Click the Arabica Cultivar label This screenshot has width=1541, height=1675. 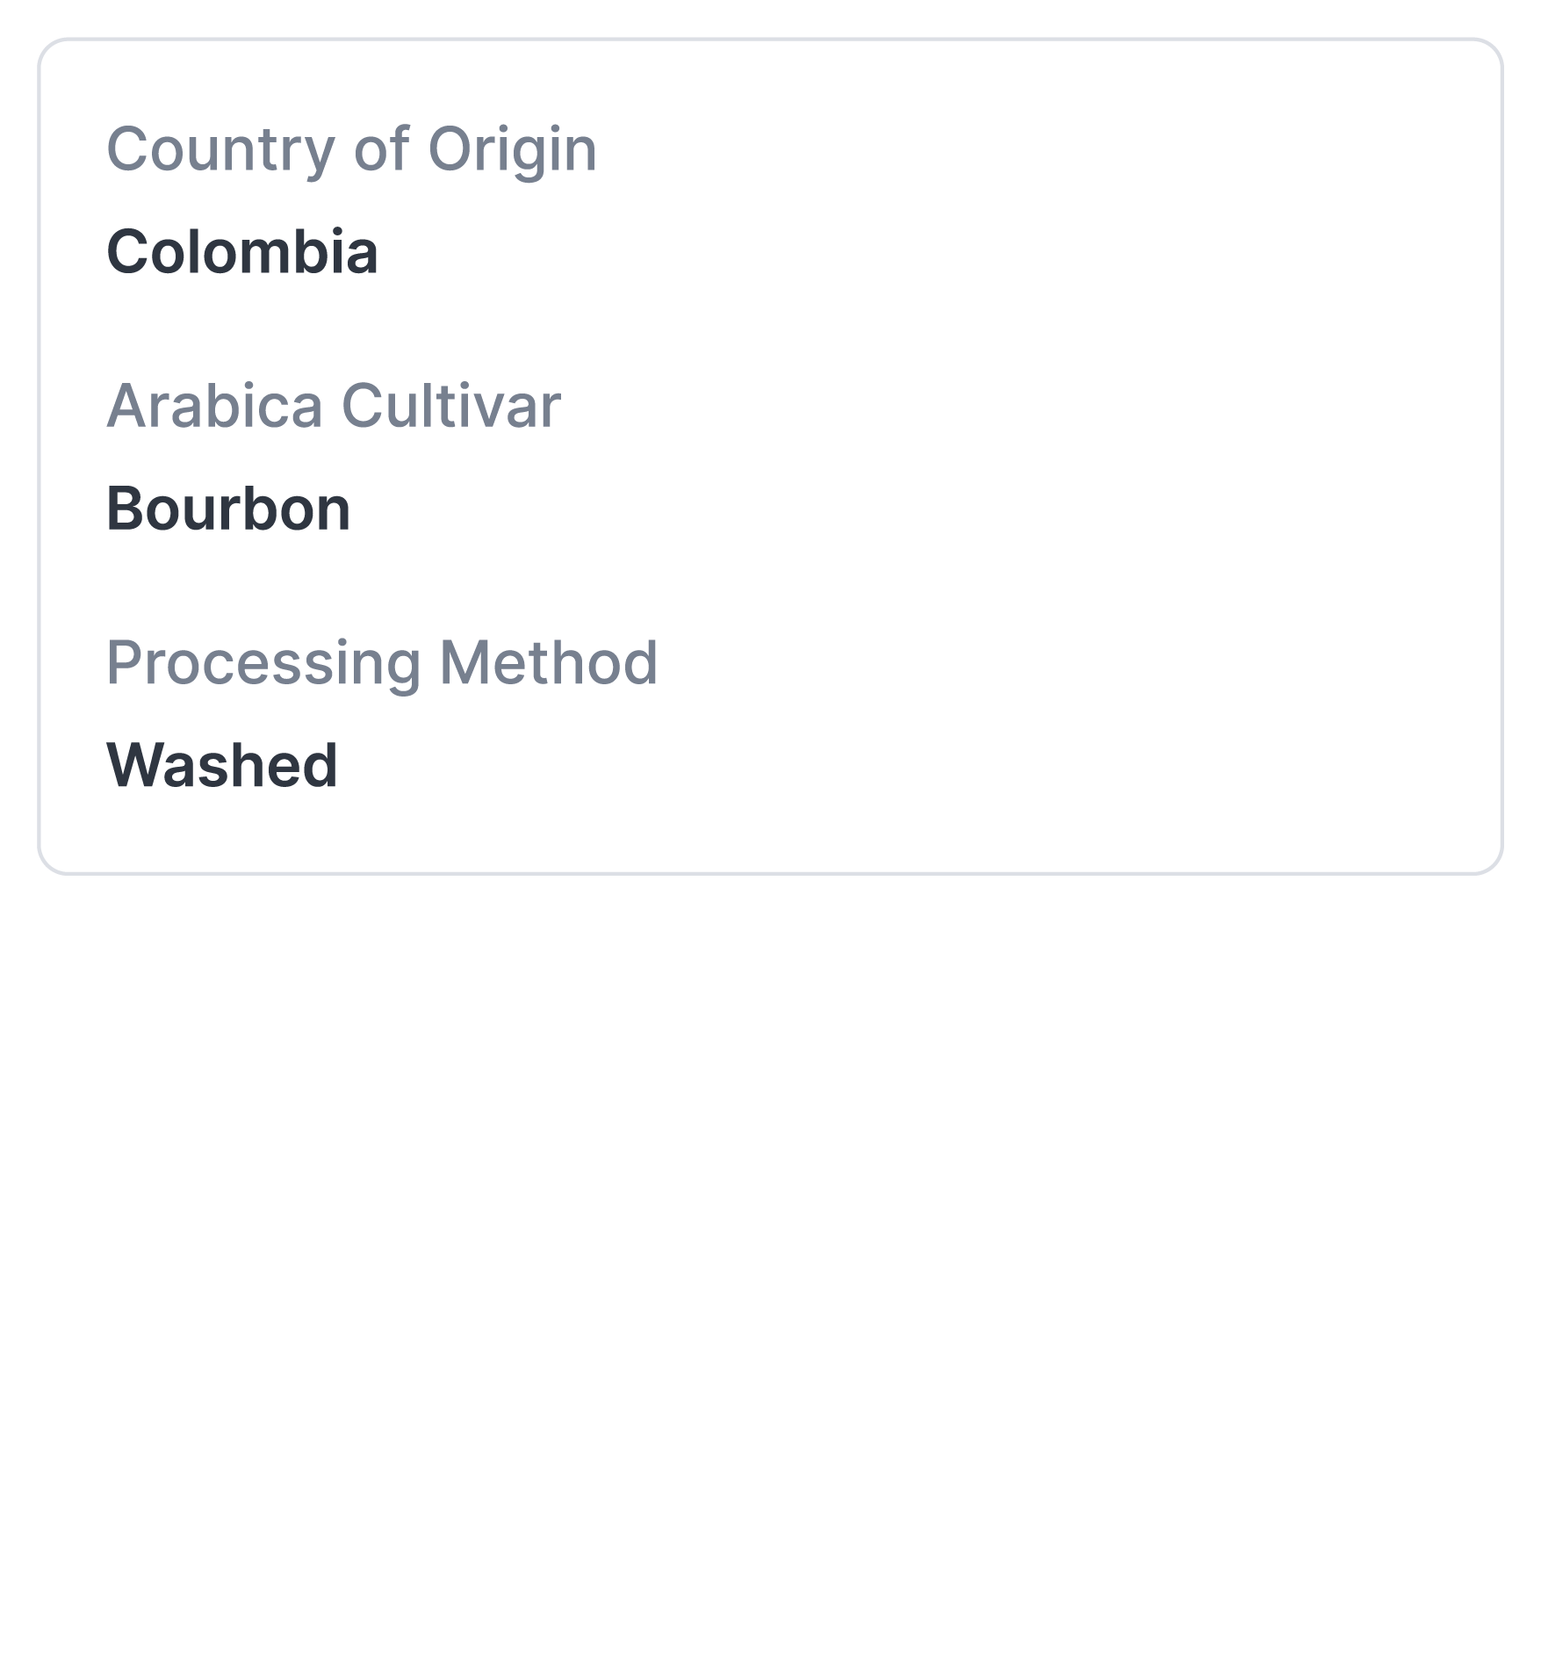pos(334,406)
